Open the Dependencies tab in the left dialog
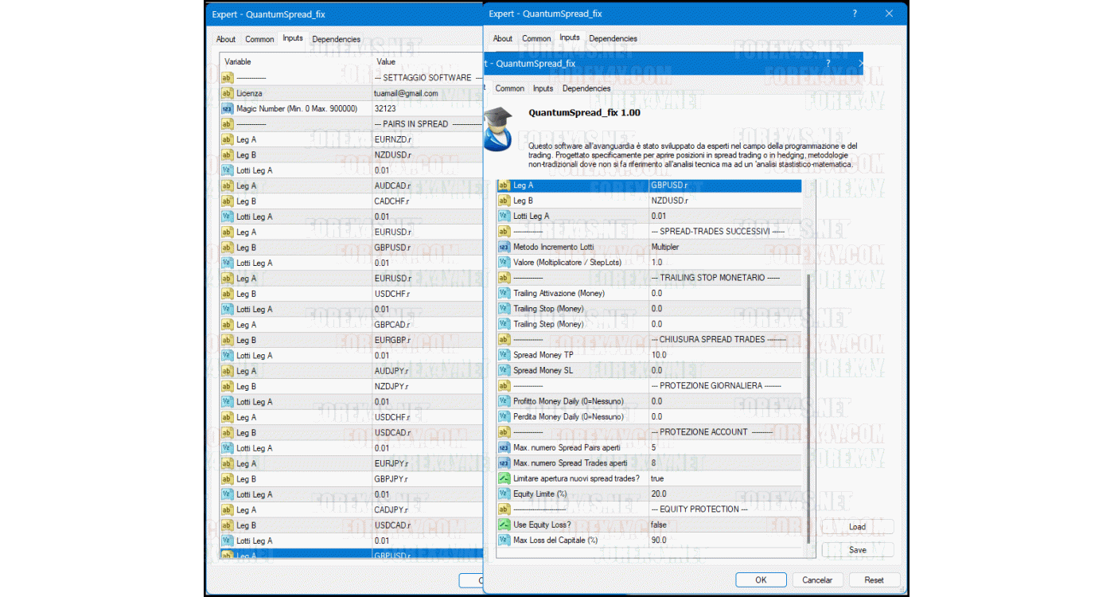 pyautogui.click(x=336, y=39)
